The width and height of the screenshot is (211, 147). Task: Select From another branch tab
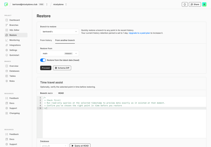point(65,40)
